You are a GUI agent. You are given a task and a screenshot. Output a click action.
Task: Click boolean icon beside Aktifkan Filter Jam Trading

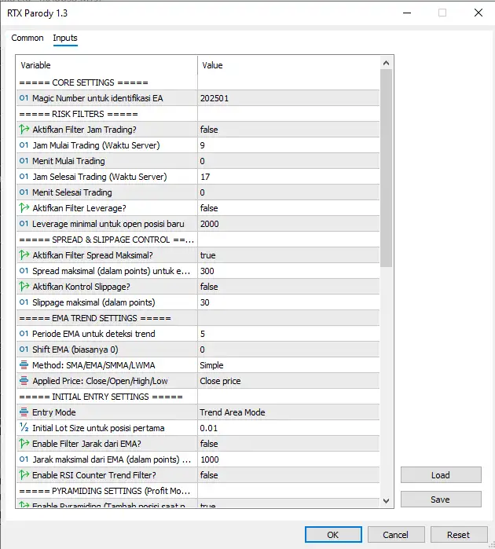(x=24, y=130)
